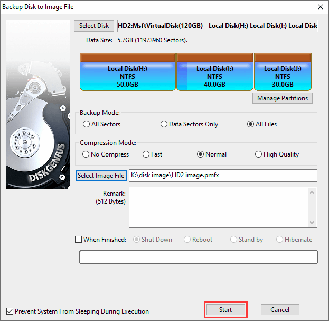Viewport: 329px width, 321px height.
Task: Uncheck Prevent System From Sleeping During Execution
Action: 10,311
